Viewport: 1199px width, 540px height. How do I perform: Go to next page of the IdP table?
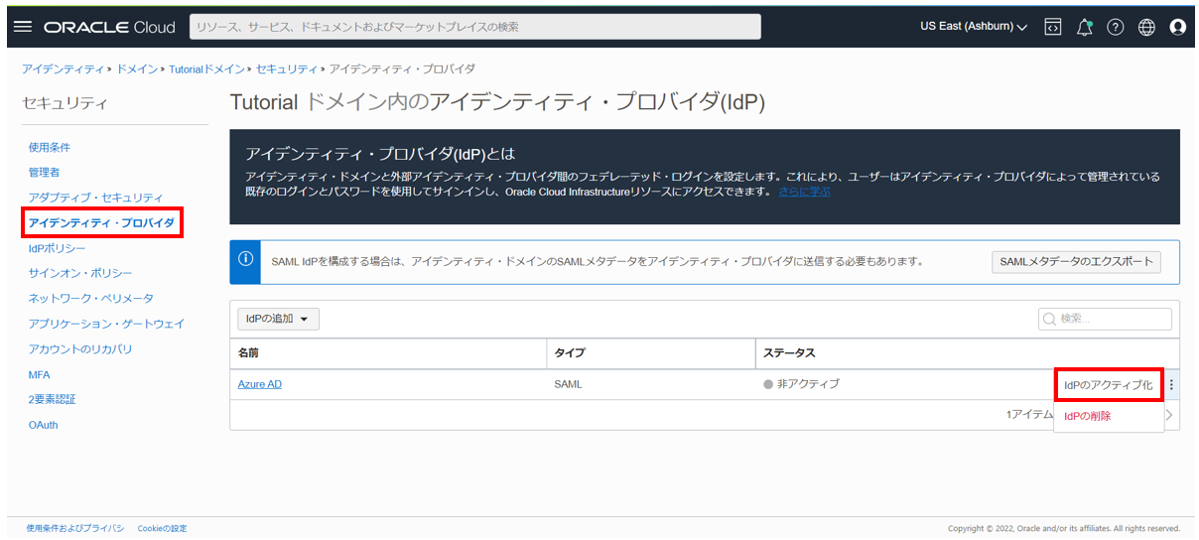pyautogui.click(x=1169, y=416)
